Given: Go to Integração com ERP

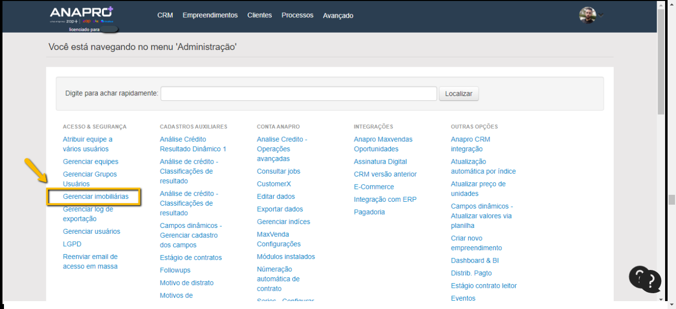Looking at the screenshot, I should tap(385, 200).
